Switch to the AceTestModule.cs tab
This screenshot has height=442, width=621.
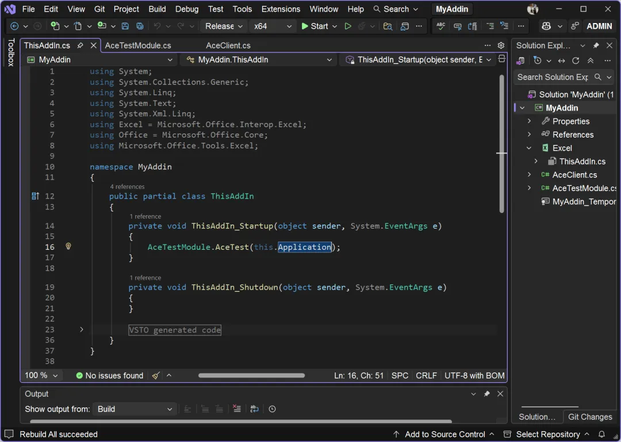pos(138,45)
